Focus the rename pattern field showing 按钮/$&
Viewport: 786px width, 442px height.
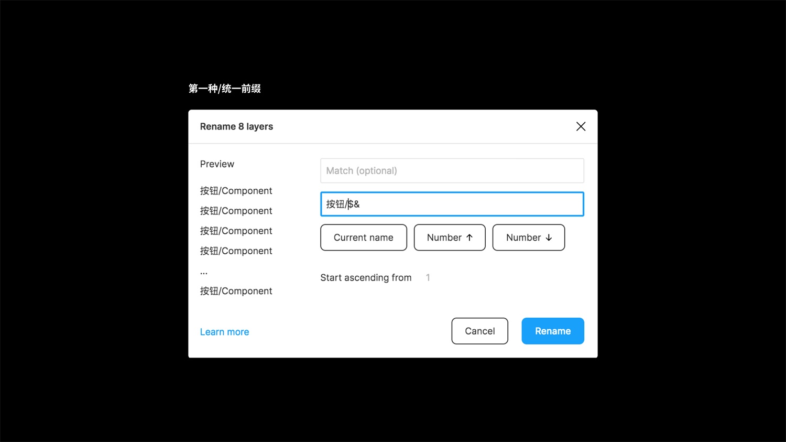click(x=452, y=204)
